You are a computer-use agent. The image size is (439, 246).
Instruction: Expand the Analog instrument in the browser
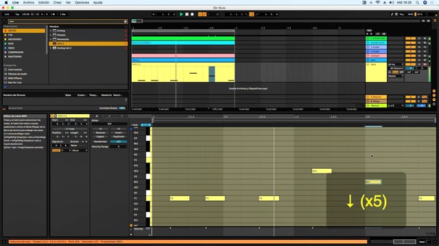point(51,31)
